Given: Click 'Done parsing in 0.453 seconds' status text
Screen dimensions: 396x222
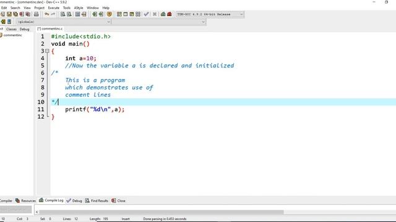Looking at the screenshot, I should tap(165, 219).
